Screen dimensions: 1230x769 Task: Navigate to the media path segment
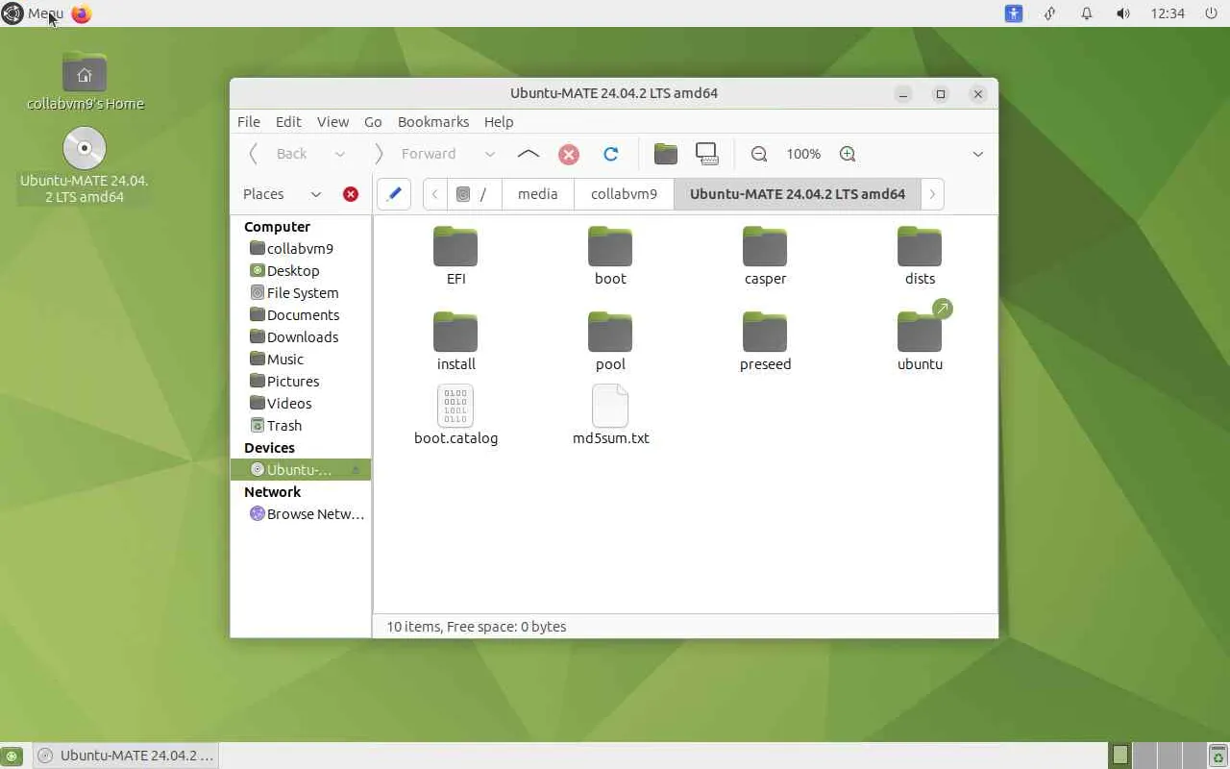(x=538, y=194)
